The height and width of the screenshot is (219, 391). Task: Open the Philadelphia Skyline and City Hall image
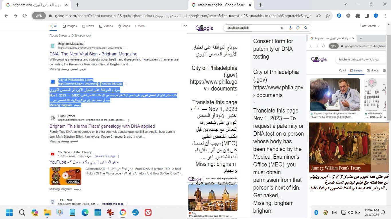point(213,197)
